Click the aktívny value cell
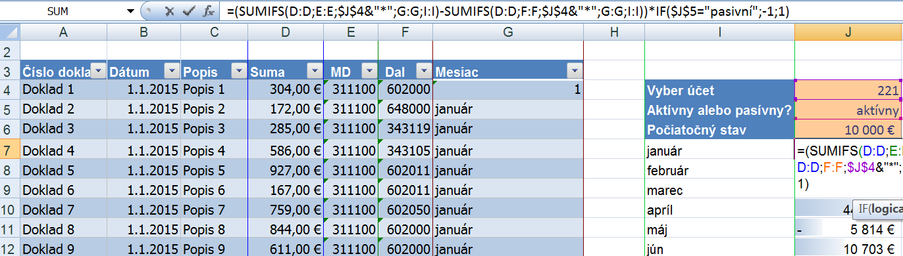The image size is (903, 256). [x=848, y=110]
